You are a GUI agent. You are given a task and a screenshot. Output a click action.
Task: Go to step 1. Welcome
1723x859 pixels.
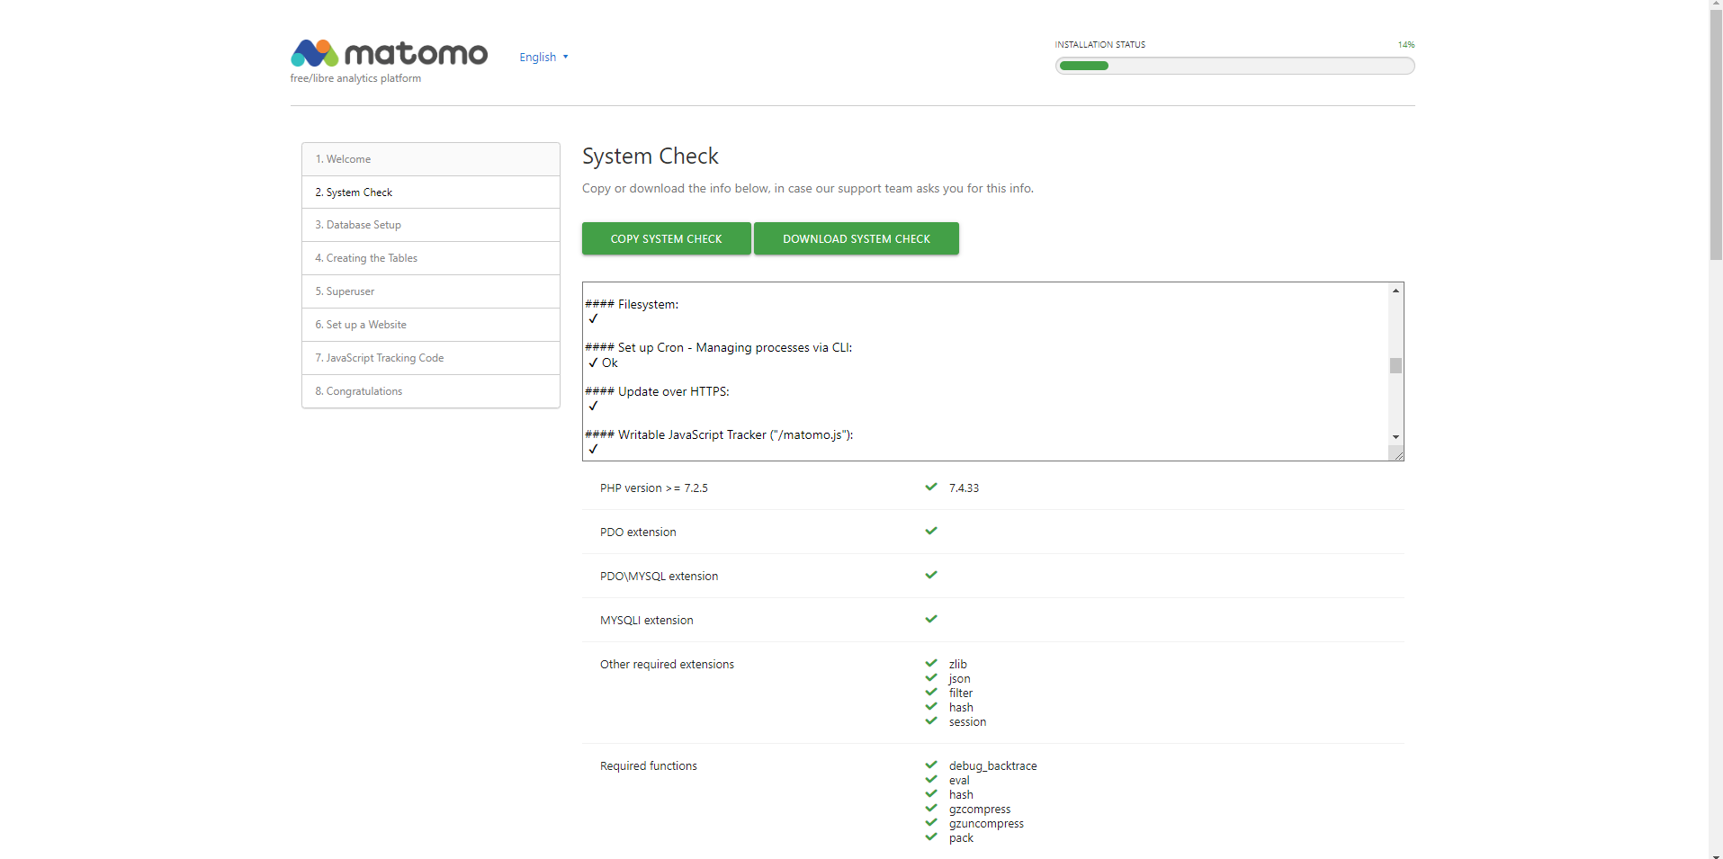pos(431,159)
